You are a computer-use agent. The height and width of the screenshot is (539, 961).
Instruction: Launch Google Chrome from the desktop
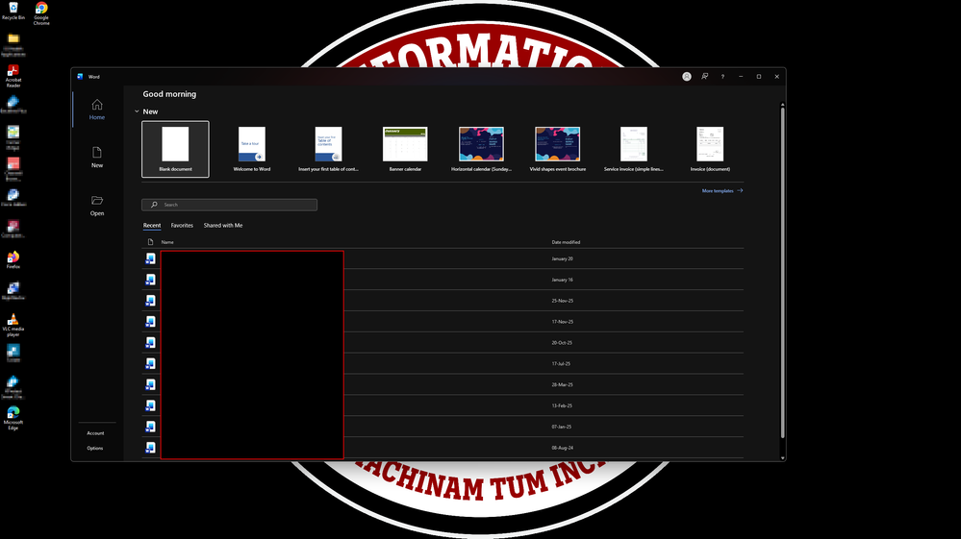(x=41, y=12)
